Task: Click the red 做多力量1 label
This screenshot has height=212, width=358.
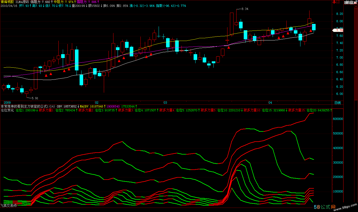Action: pyautogui.click(x=47, y=110)
